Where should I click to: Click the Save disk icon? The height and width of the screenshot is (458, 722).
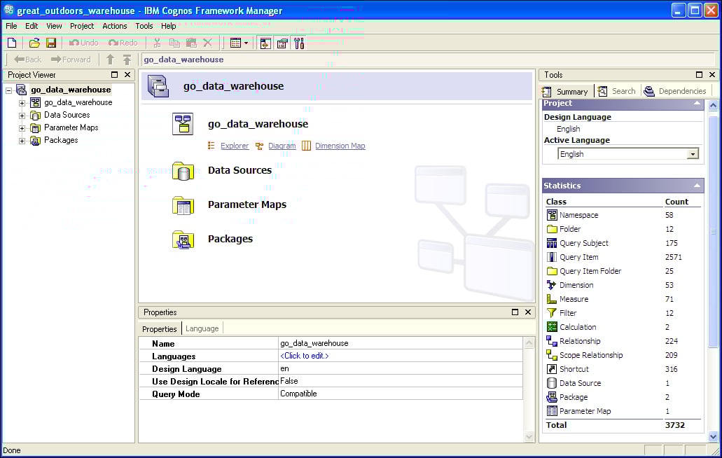point(51,43)
